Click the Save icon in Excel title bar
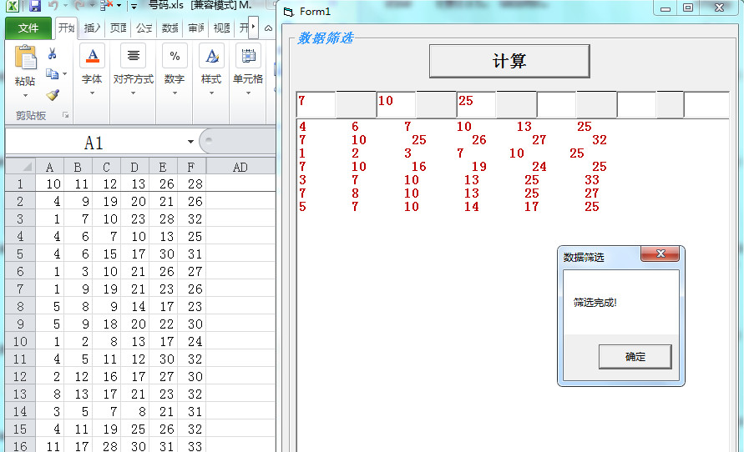744x452 pixels. pyautogui.click(x=35, y=6)
